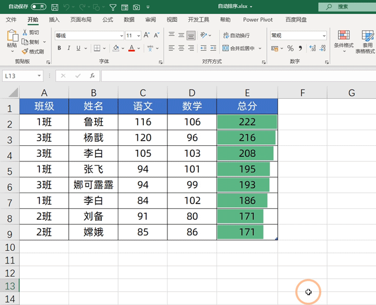This screenshot has width=376, height=305.
Task: Open the Power Pivot ribbon tab
Action: [258, 20]
